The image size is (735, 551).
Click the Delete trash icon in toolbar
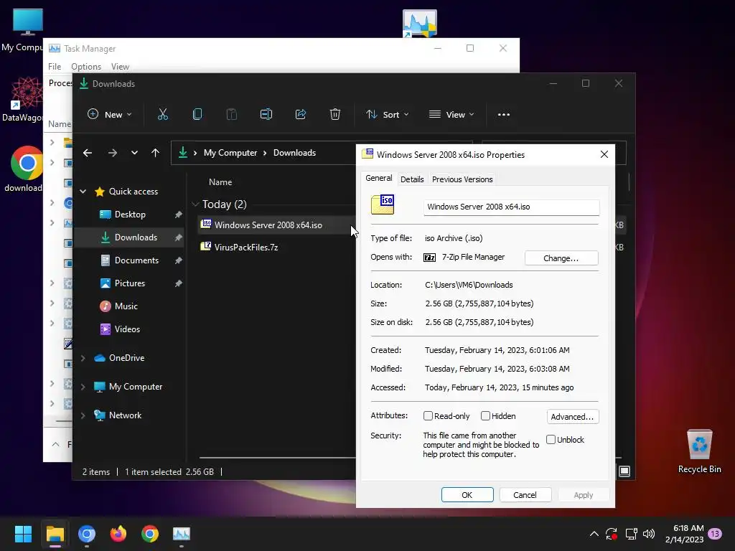point(335,114)
